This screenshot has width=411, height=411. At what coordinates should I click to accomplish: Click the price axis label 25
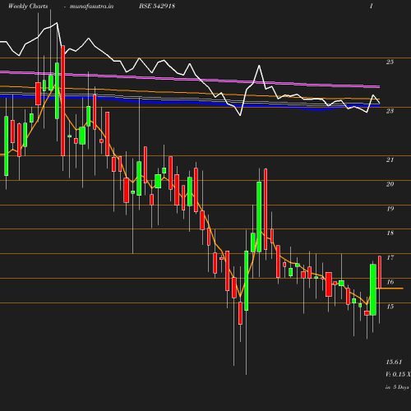pos(390,62)
